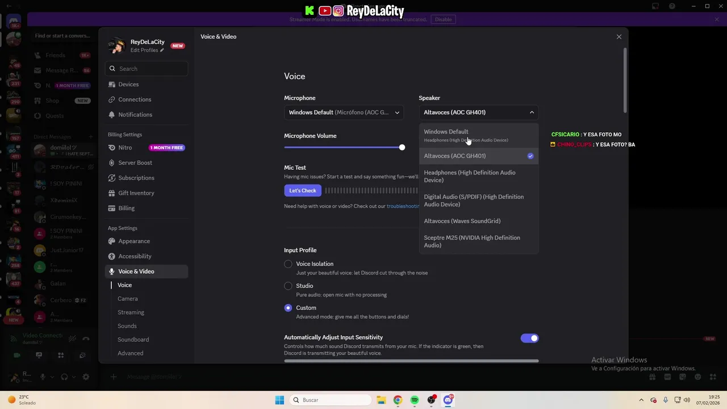The image size is (727, 409).
Task: Open Appearance settings
Action: 147,241
